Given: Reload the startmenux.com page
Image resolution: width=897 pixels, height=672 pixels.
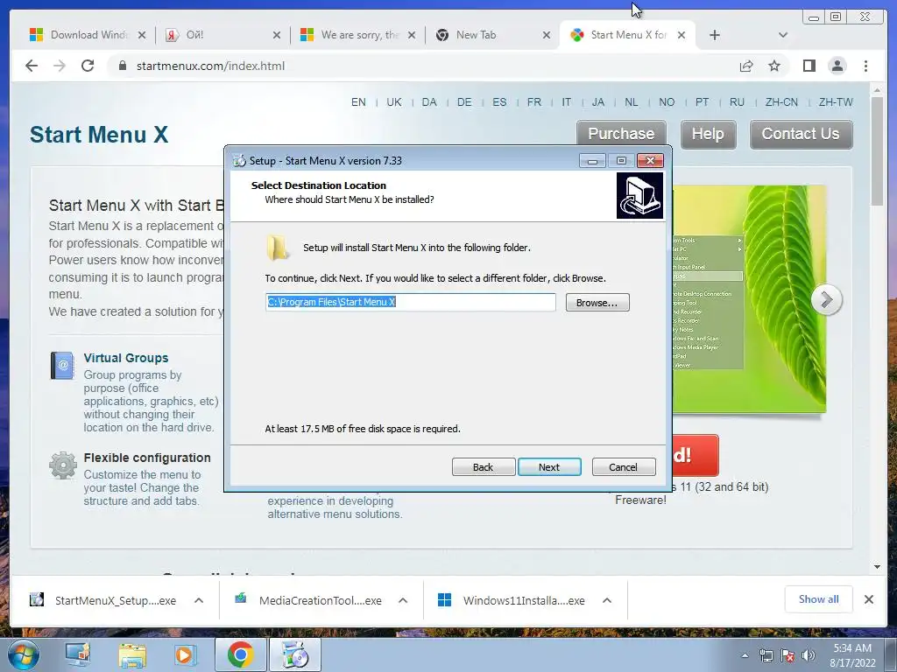Looking at the screenshot, I should click(x=88, y=66).
